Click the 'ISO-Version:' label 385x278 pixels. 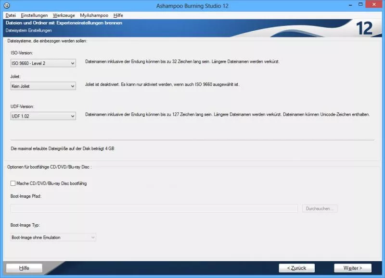22,53
